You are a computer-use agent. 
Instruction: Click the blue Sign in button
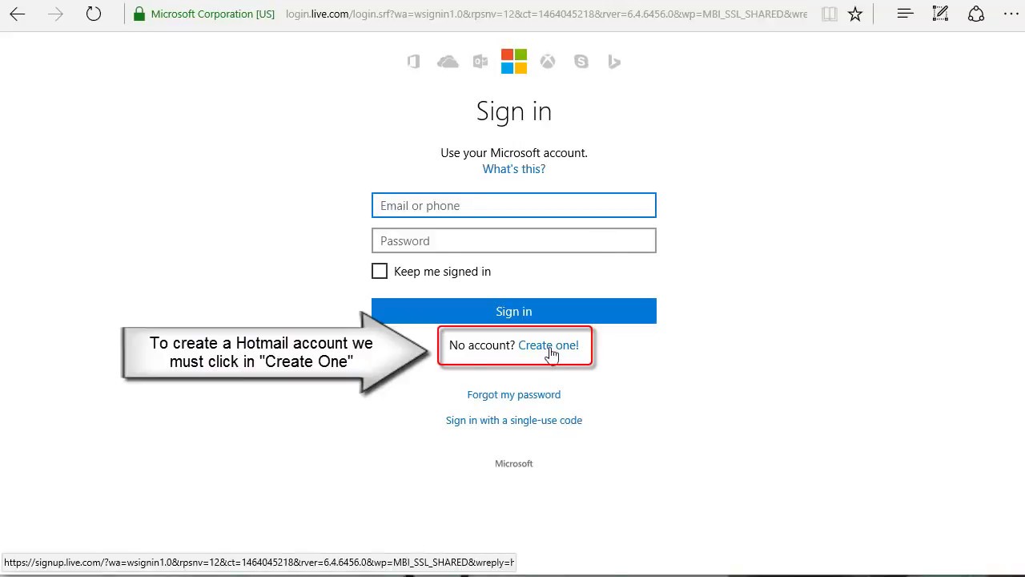(514, 311)
